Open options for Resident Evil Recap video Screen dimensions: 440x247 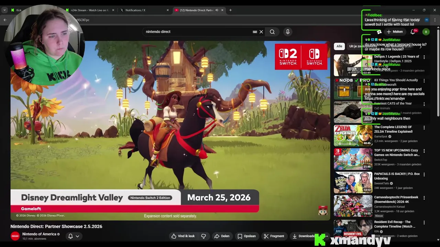tap(424, 223)
